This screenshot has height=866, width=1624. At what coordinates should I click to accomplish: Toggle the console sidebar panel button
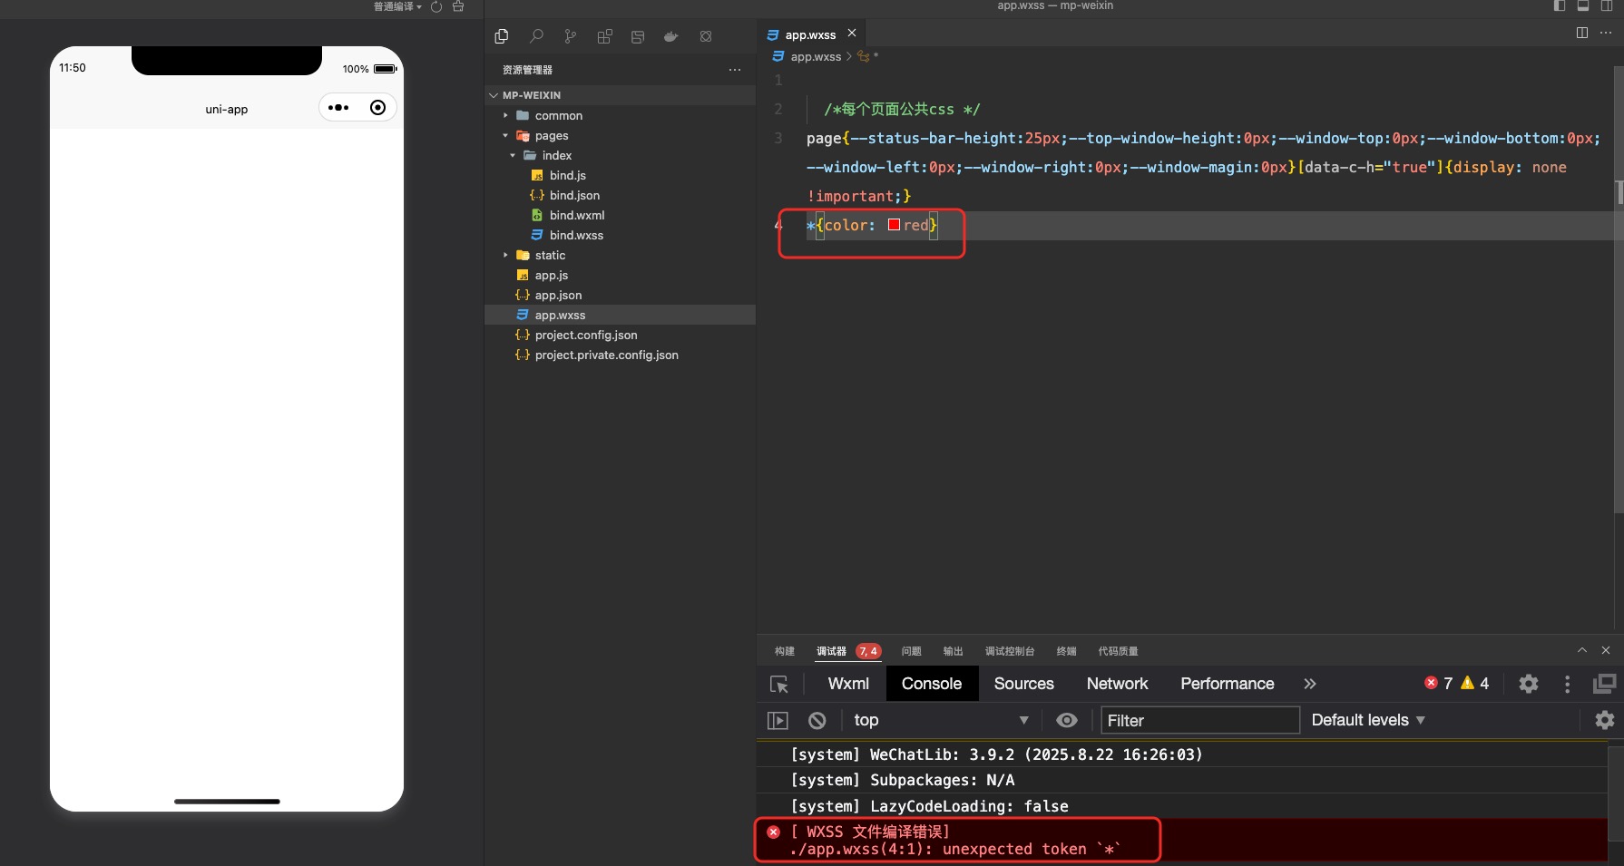[778, 720]
